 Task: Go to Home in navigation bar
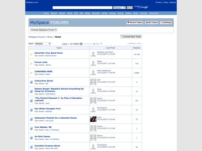coord(46,13)
